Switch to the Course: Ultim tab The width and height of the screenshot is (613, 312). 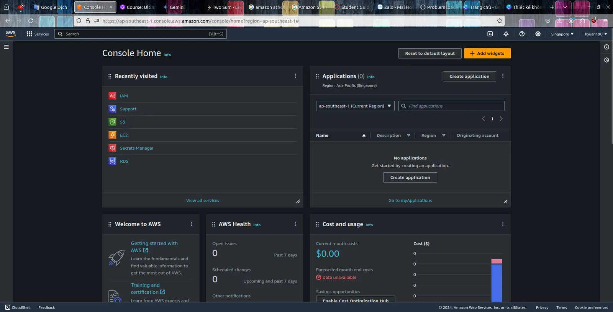138,7
